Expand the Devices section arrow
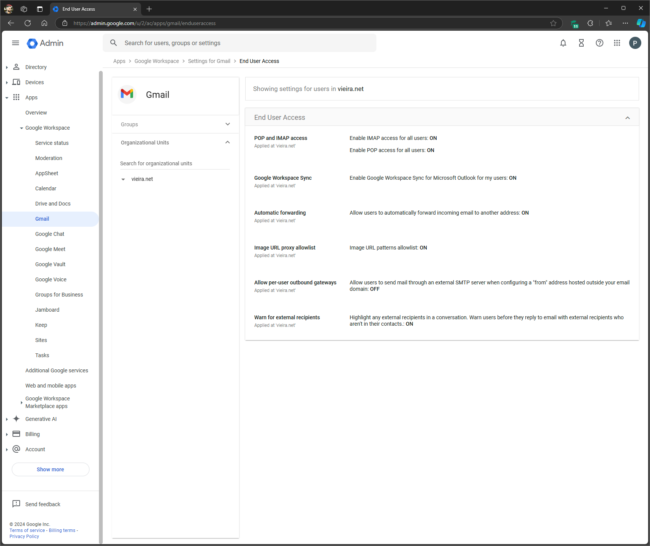The width and height of the screenshot is (650, 546). coord(7,83)
